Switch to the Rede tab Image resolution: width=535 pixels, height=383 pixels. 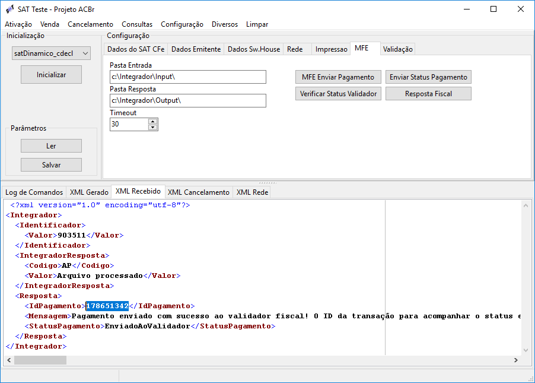(x=295, y=49)
